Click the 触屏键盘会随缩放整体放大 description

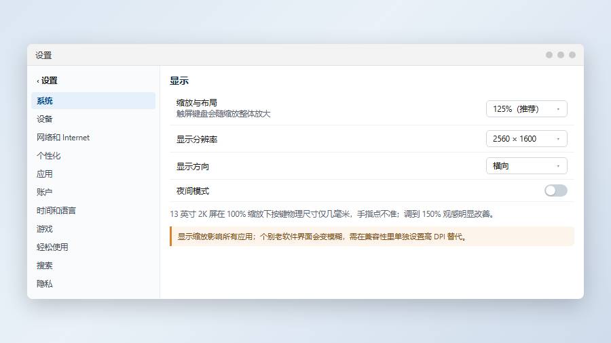(223, 114)
